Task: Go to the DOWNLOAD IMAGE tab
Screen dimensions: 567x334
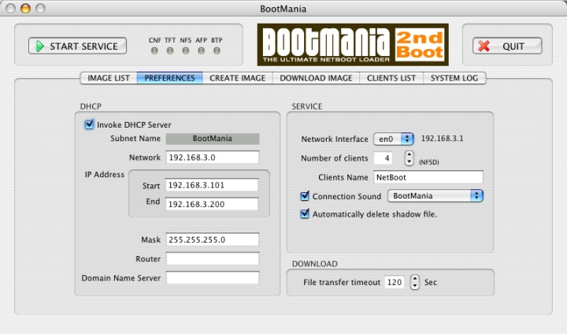Action: (x=316, y=78)
